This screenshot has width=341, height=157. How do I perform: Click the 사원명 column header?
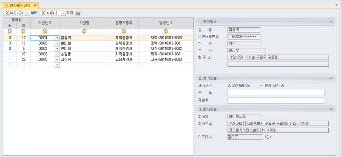(x=84, y=23)
